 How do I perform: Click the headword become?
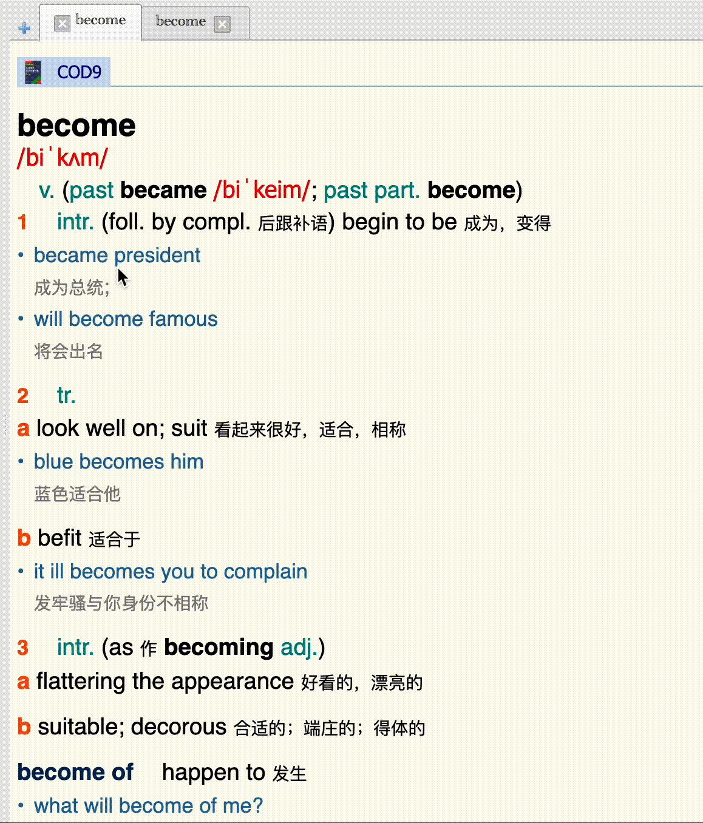76,126
